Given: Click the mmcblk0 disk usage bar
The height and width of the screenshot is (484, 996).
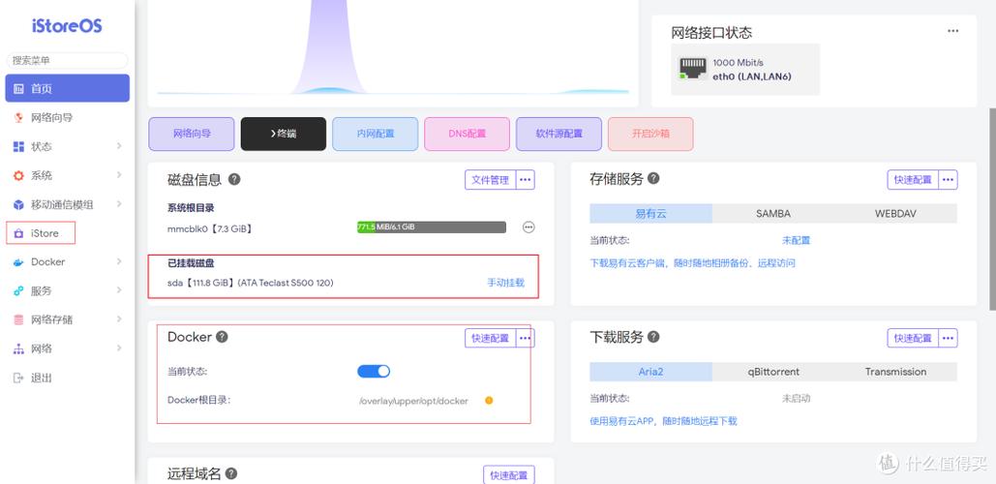Looking at the screenshot, I should pyautogui.click(x=432, y=227).
